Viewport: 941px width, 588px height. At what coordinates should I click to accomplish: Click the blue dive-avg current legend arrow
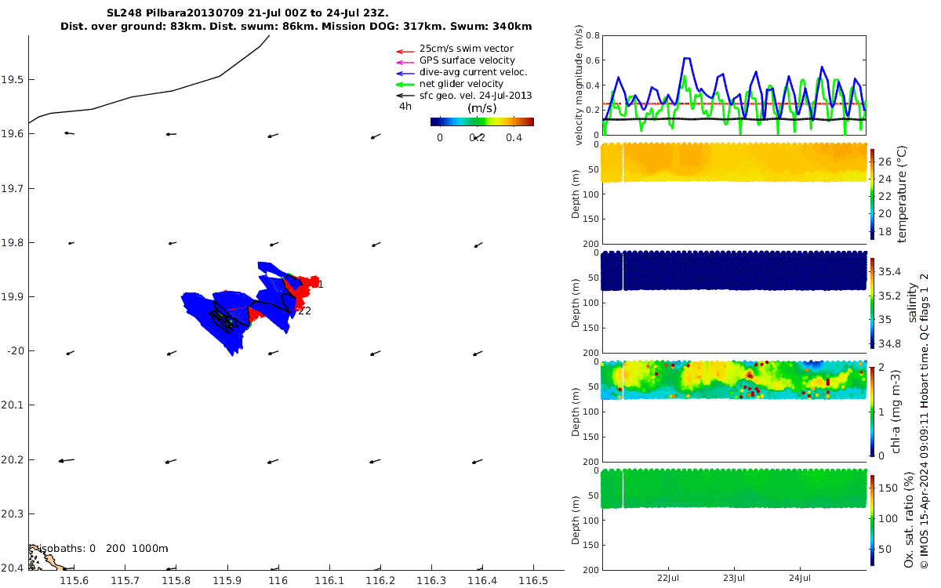[405, 72]
